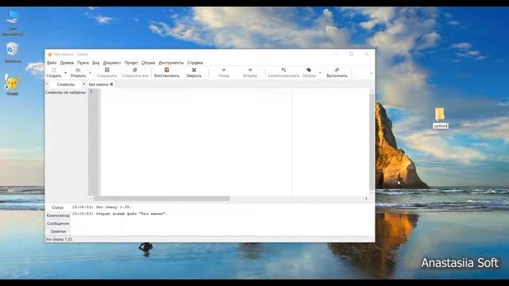This screenshot has height=286, width=509.
Task: Click the Закрыть (Close) toolbar icon
Action: (x=194, y=72)
